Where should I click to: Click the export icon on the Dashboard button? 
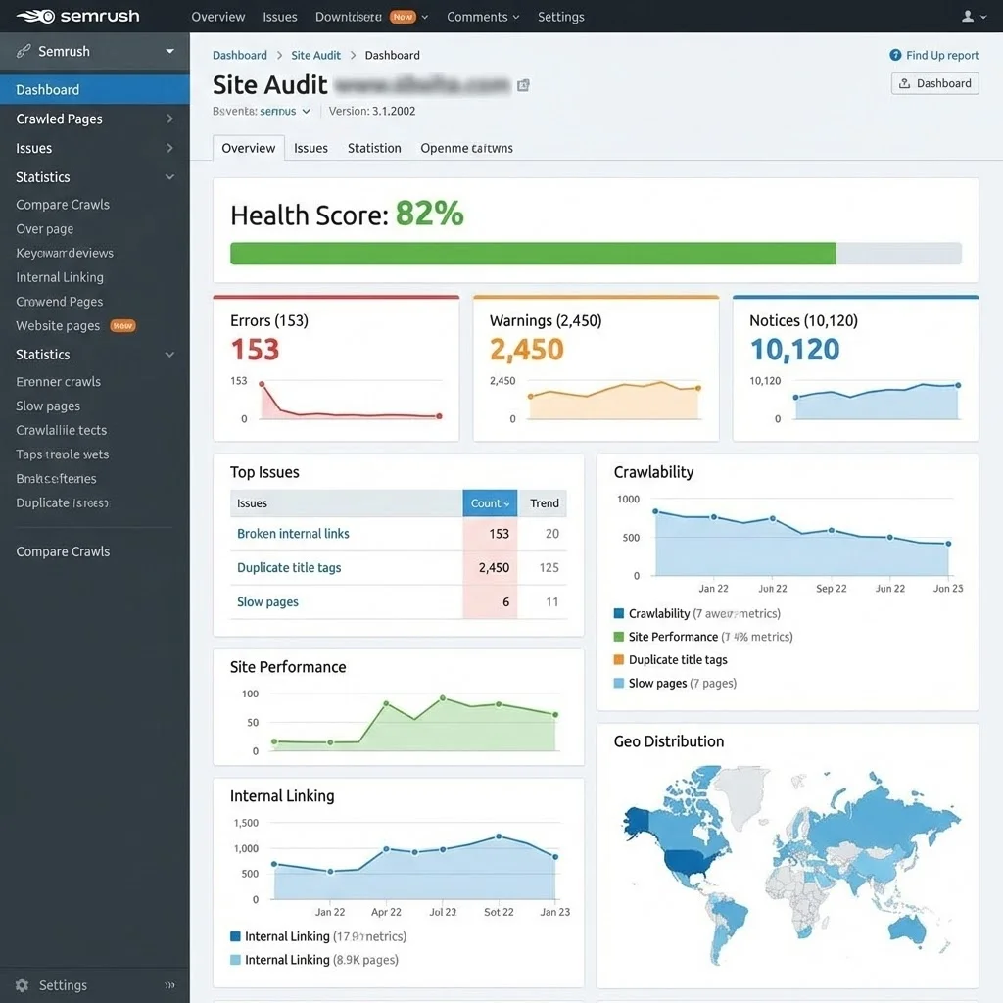pyautogui.click(x=904, y=83)
